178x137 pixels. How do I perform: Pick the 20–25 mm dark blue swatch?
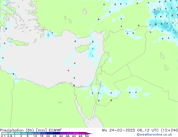pyautogui.click(x=50, y=133)
